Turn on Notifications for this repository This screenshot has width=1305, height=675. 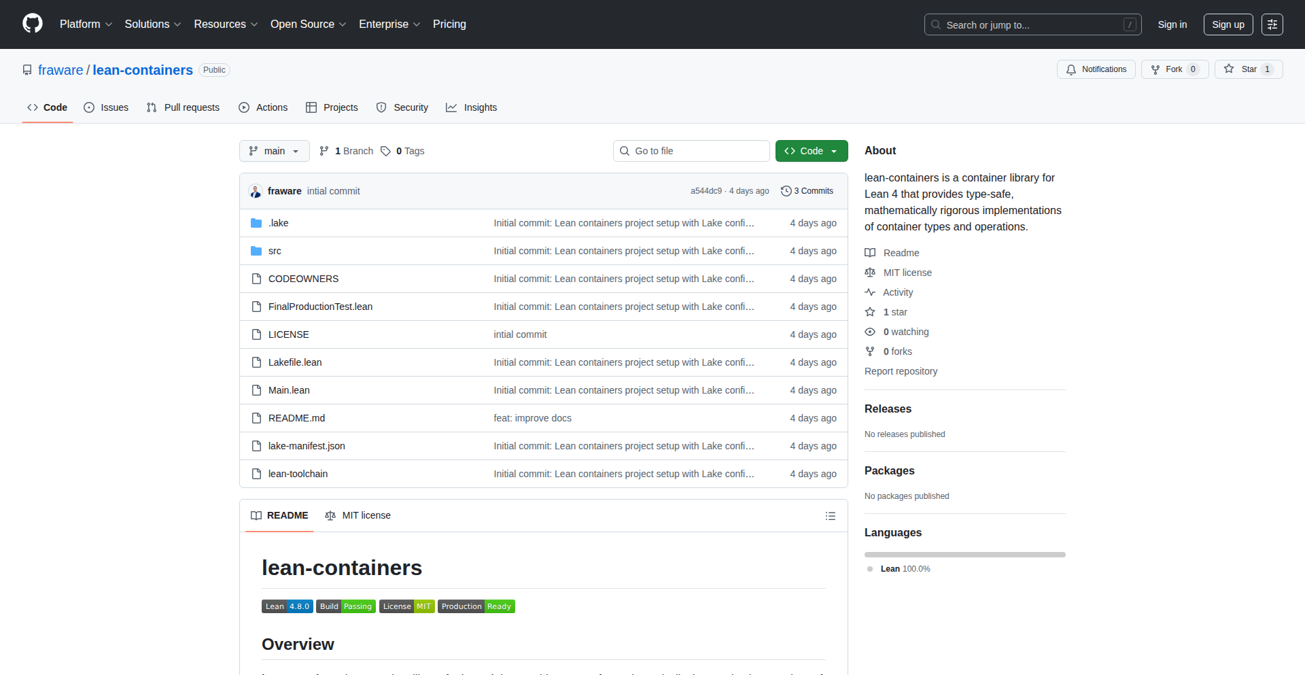1096,69
